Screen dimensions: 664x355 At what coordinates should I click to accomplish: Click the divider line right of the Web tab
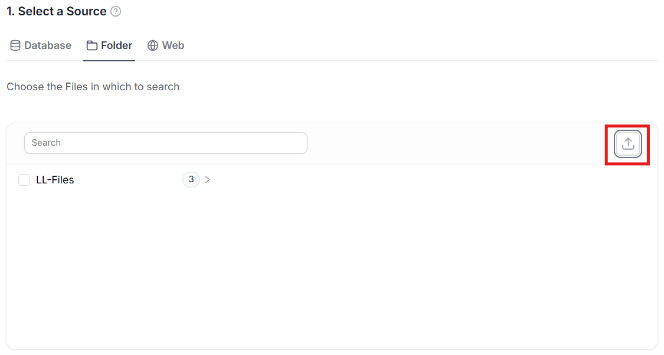click(413, 60)
